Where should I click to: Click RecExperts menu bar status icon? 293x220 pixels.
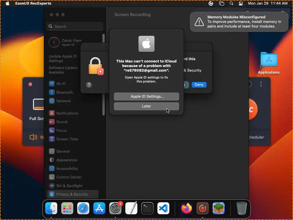(211, 3)
